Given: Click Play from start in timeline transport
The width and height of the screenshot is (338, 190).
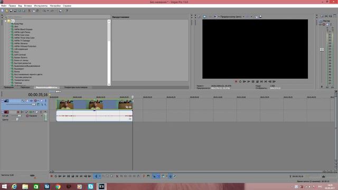Looking at the screenshot, I should [60, 176].
